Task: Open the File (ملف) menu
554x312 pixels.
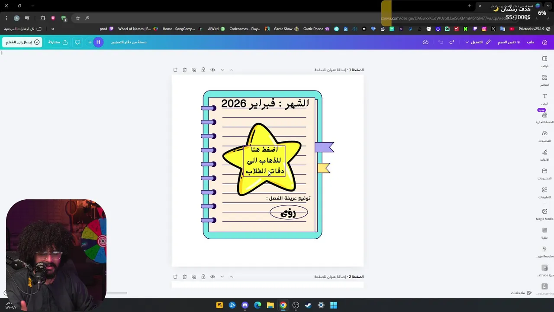Action: pos(531,42)
